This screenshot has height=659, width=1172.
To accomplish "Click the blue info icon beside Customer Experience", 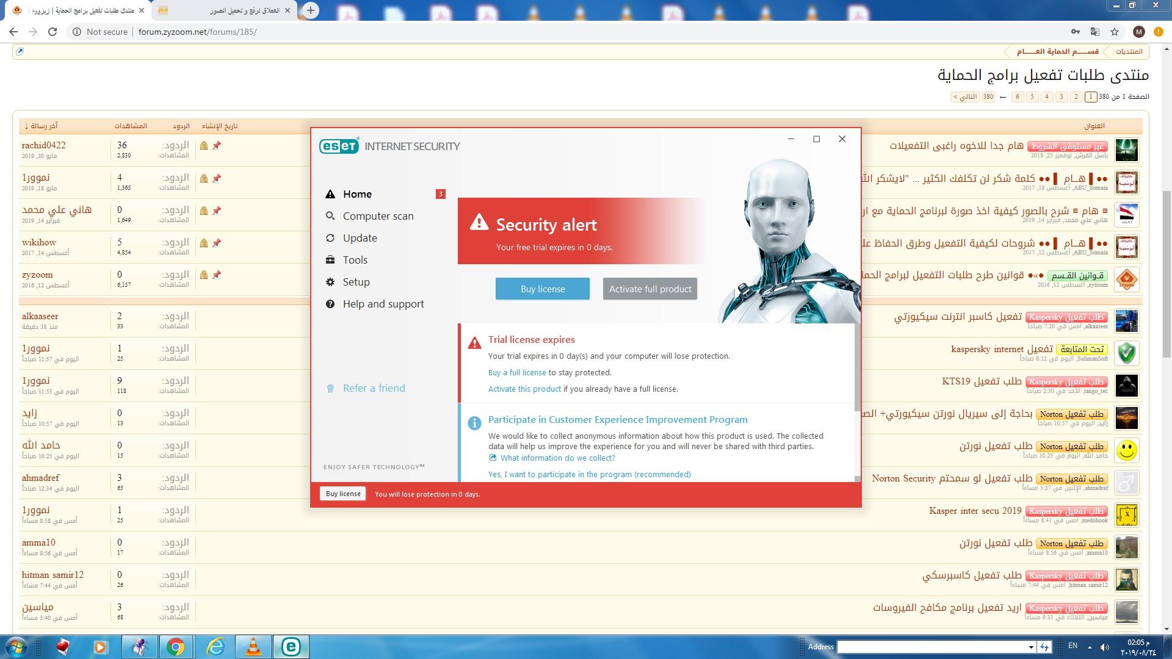I will pos(474,422).
